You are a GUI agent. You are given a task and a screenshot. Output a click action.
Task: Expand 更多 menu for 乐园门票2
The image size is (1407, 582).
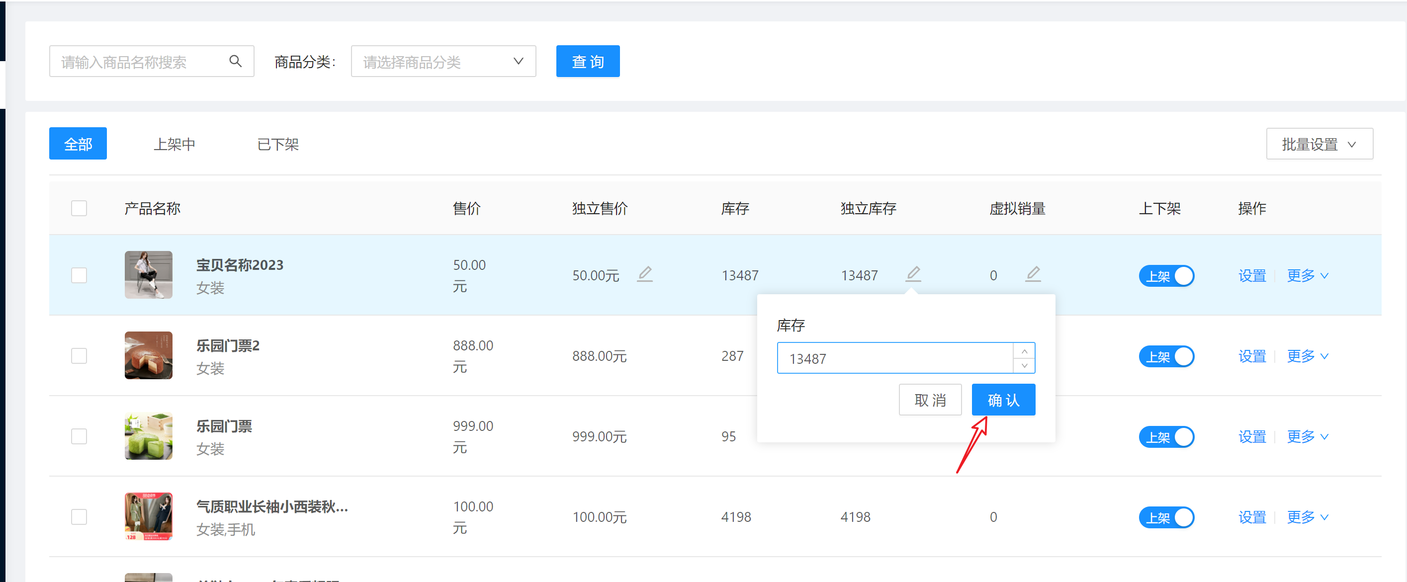point(1307,356)
